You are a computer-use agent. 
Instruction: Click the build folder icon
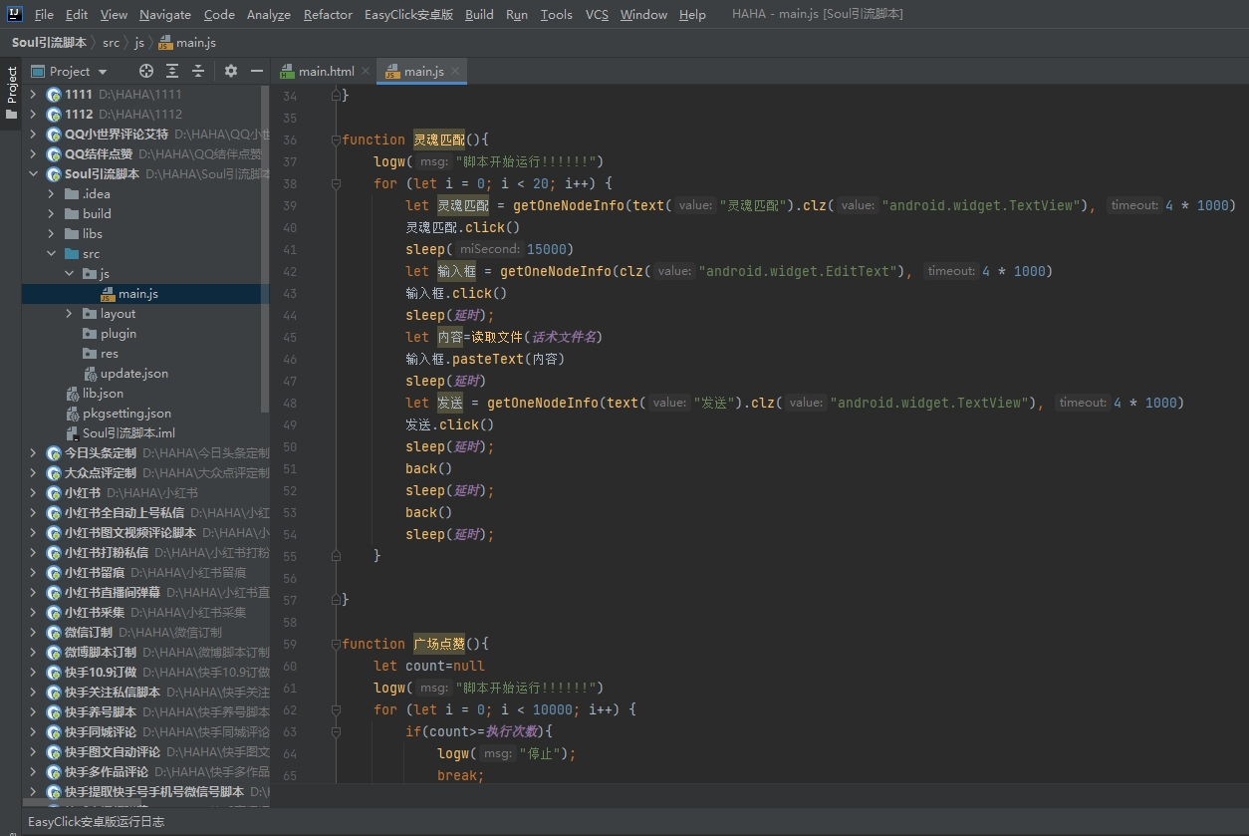pyautogui.click(x=72, y=213)
